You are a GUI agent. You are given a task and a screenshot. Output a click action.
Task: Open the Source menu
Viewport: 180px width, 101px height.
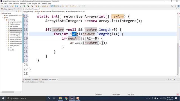coord(10,4)
